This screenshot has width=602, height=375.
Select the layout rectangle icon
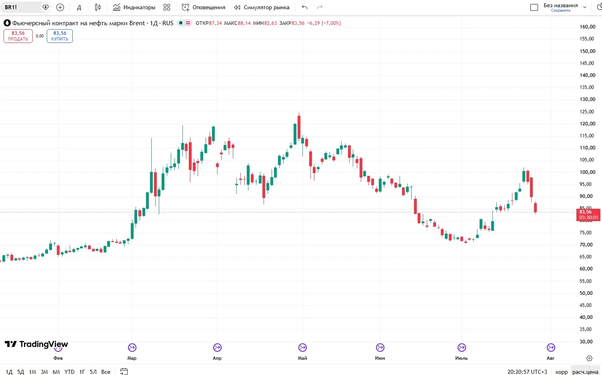tap(534, 7)
